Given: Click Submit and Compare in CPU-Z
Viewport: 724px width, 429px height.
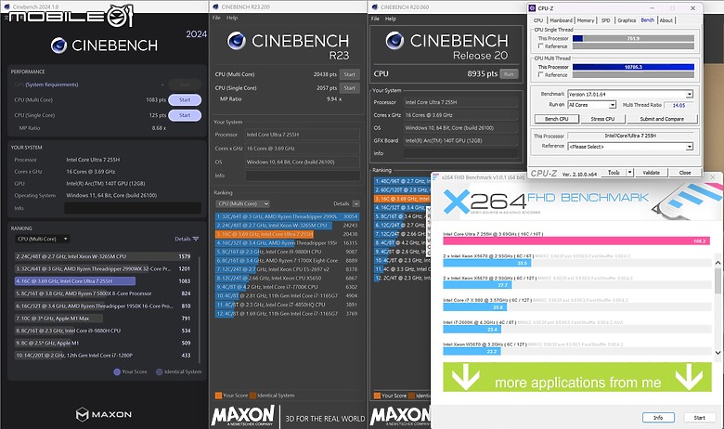Looking at the screenshot, I should click(x=662, y=119).
